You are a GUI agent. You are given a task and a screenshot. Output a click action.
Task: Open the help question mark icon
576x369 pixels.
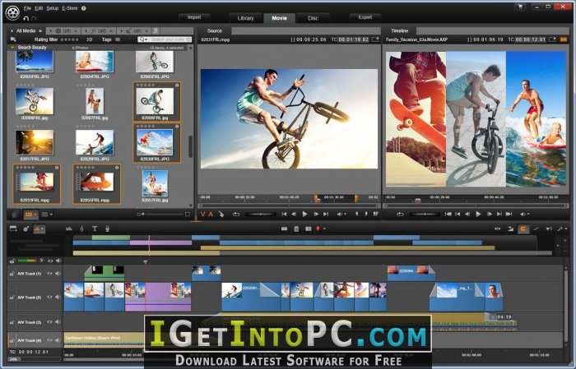coord(84,8)
